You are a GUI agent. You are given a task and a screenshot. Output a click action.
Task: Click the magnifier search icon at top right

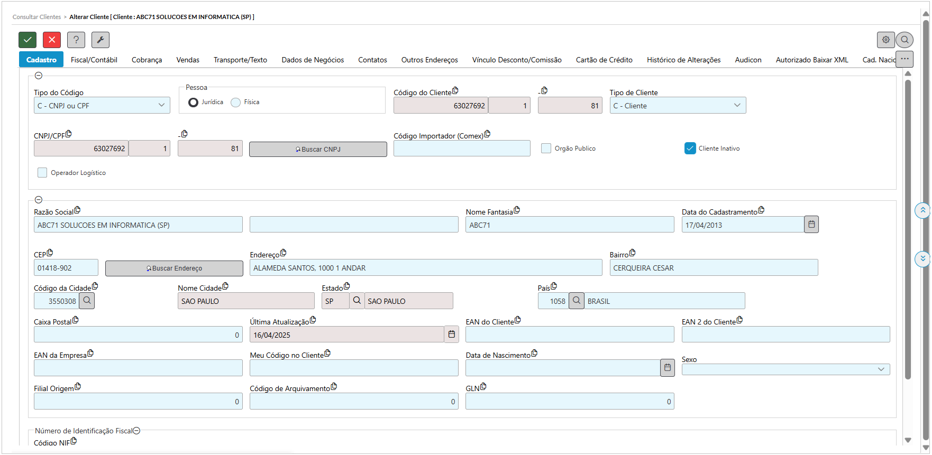click(x=904, y=40)
